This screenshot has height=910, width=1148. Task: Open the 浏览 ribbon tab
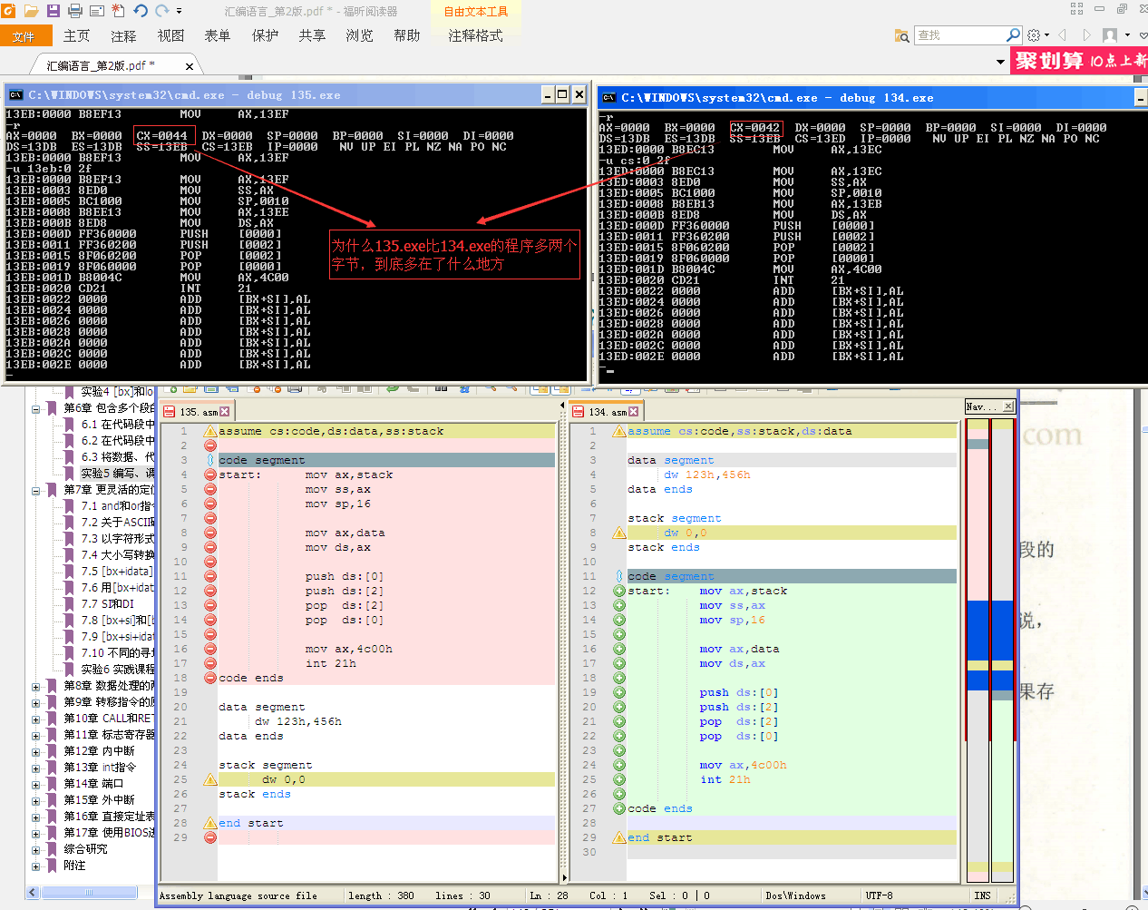(x=359, y=35)
